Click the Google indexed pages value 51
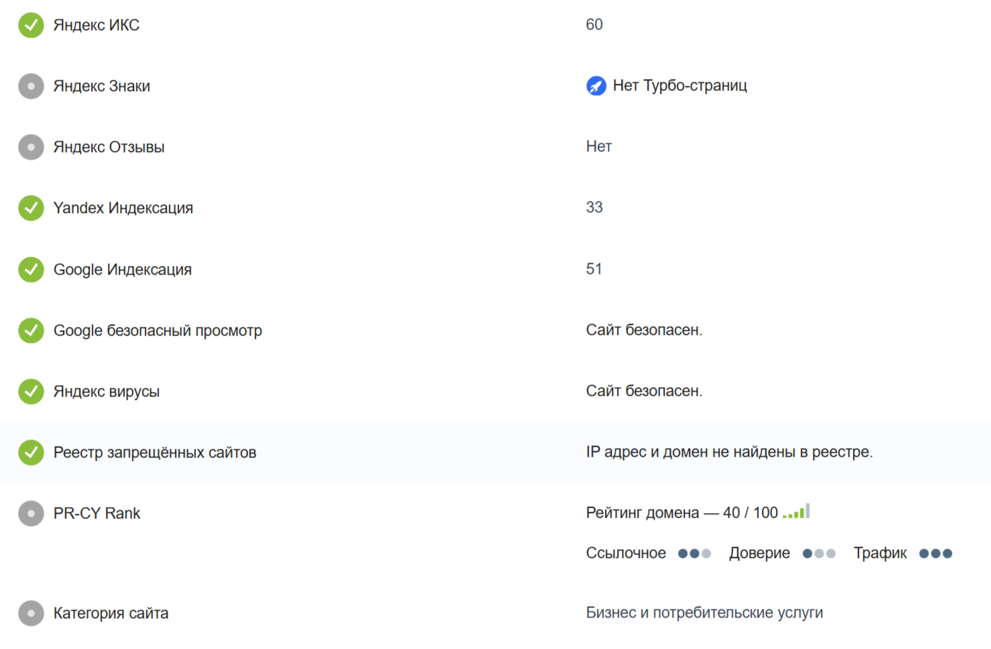 click(594, 269)
